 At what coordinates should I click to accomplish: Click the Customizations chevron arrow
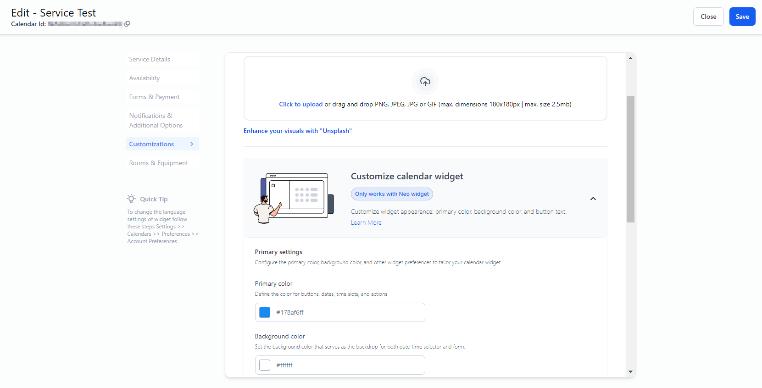(x=192, y=144)
